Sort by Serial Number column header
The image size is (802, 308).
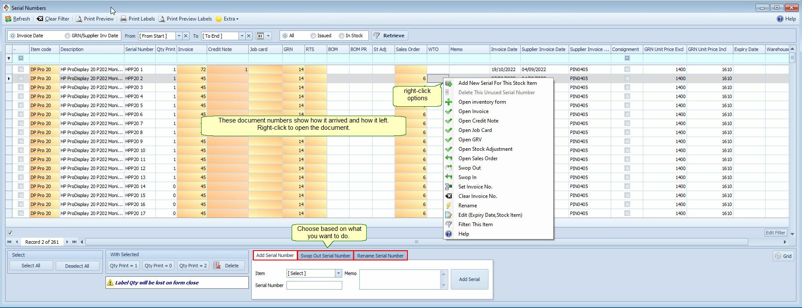tap(139, 49)
